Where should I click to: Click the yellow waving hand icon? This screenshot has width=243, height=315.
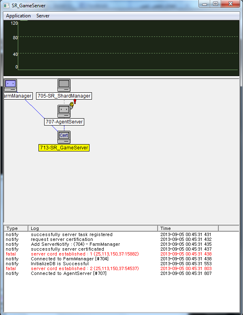coord(72,105)
